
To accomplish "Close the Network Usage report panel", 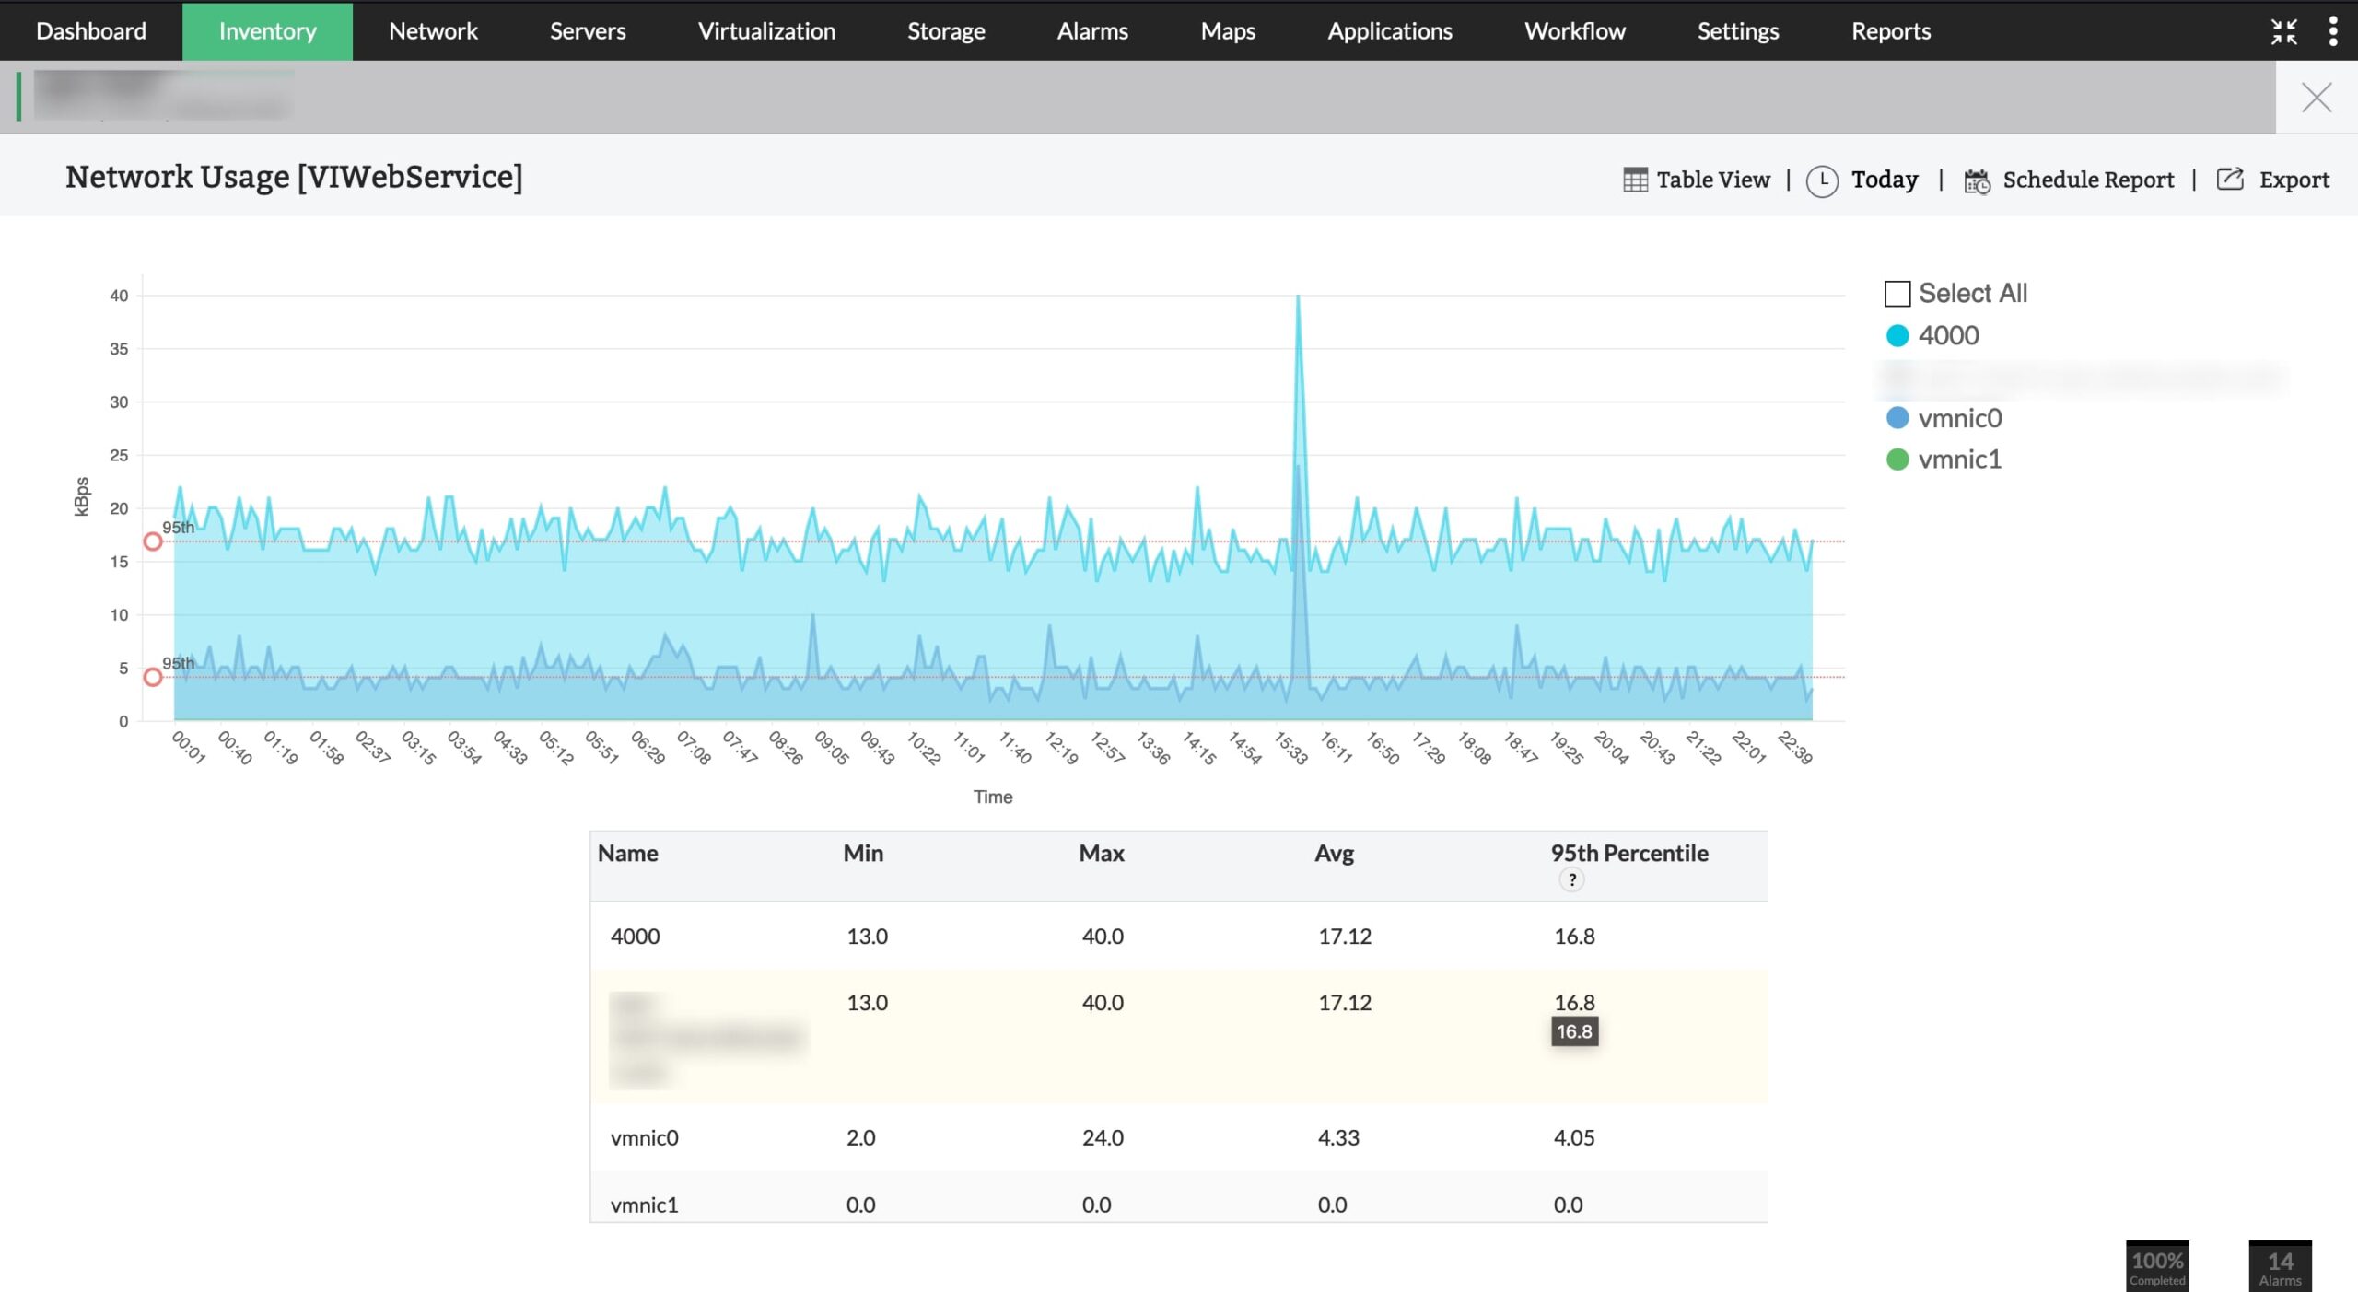I will [x=2317, y=98].
